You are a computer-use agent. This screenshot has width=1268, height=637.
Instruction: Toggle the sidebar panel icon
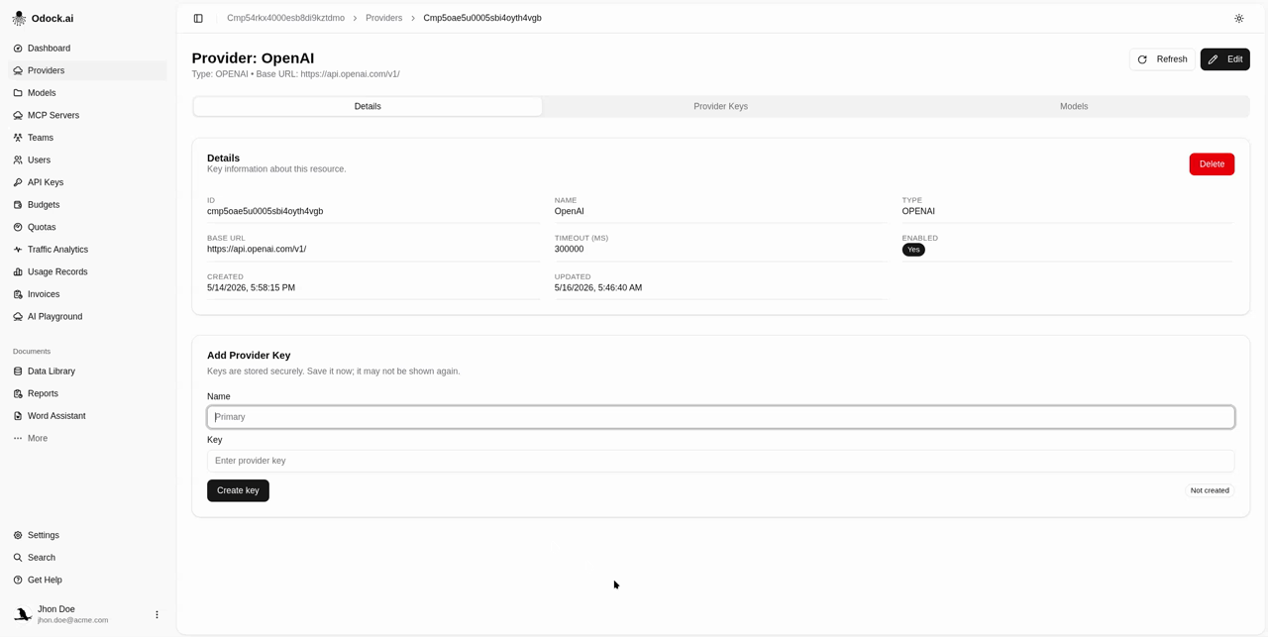198,18
